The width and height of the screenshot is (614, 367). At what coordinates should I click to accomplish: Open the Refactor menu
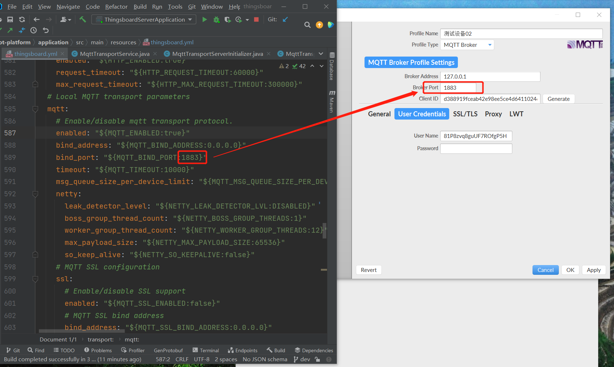click(116, 6)
